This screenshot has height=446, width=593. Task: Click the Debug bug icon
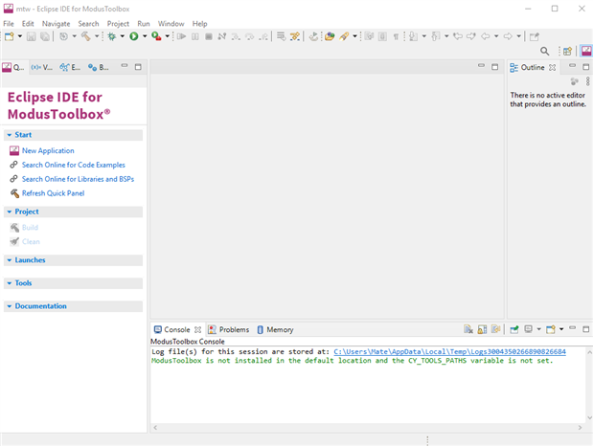point(111,36)
